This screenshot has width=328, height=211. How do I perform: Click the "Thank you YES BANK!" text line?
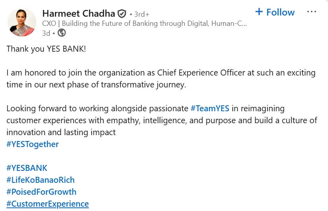[x=46, y=49]
